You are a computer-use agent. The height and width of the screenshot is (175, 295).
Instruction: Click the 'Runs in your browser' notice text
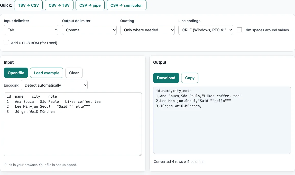41,165
